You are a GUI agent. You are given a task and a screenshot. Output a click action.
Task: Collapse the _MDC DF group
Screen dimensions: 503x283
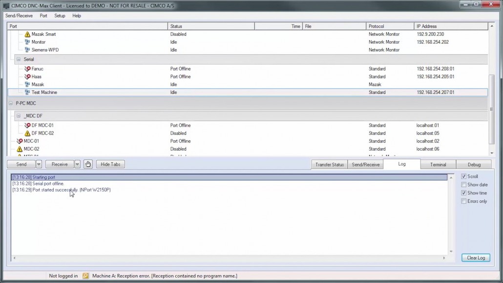(19, 116)
